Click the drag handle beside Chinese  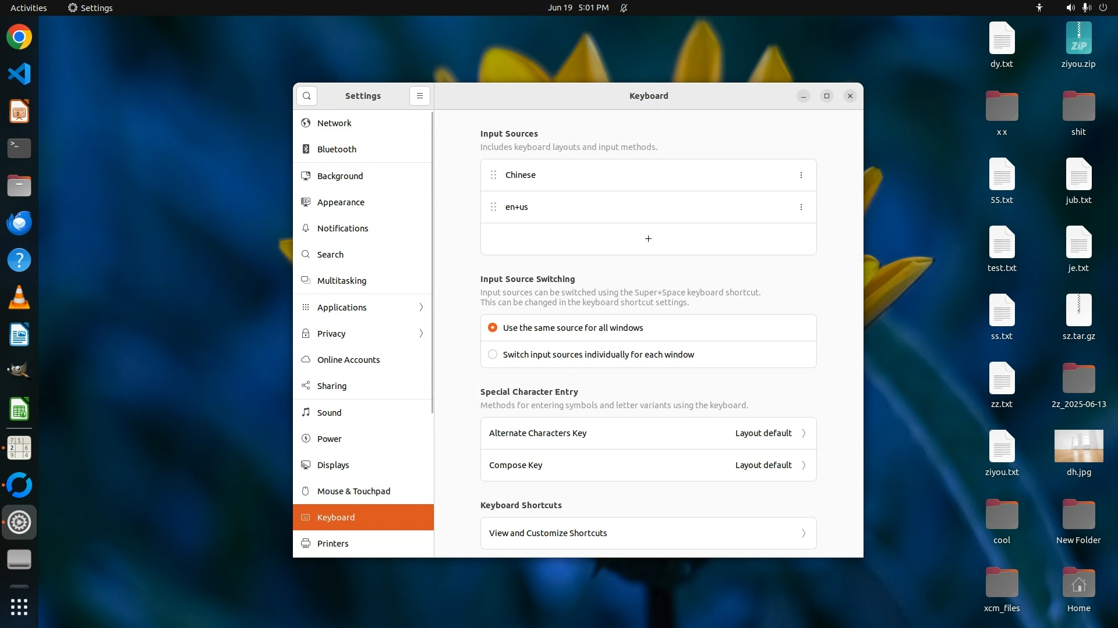(x=493, y=175)
